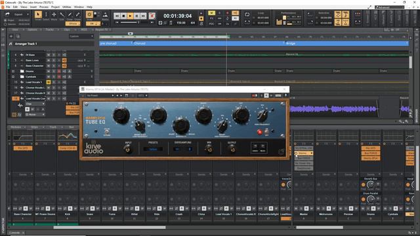Select Lead Vocals Com track name

click(x=35, y=98)
